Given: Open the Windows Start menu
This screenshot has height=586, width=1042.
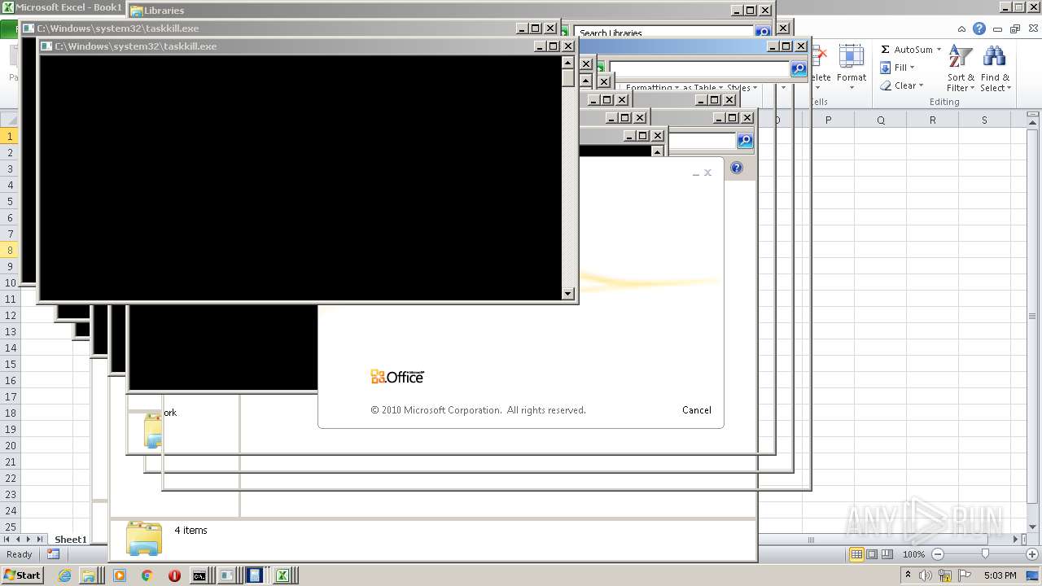Looking at the screenshot, I should 22,575.
